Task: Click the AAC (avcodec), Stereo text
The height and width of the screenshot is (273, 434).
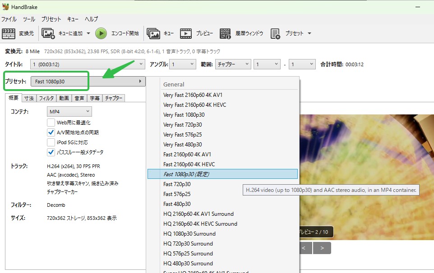Action: (71, 175)
